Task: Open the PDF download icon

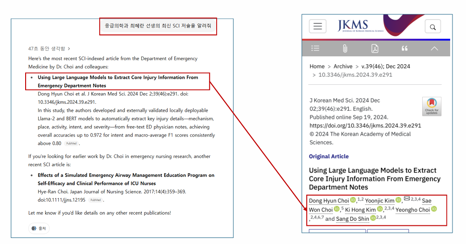Action: [375, 48]
